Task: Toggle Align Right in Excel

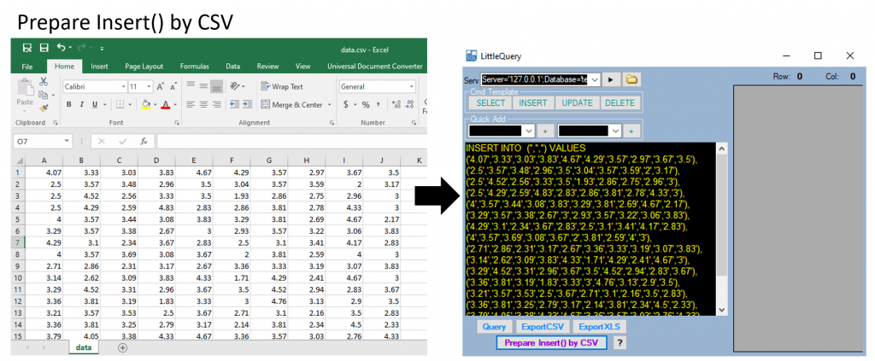Action: click(x=217, y=104)
